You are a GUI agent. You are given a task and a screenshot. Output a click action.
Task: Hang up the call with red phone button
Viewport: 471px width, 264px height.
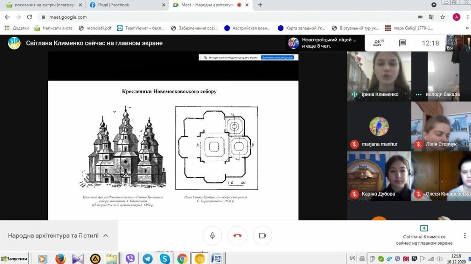click(237, 236)
